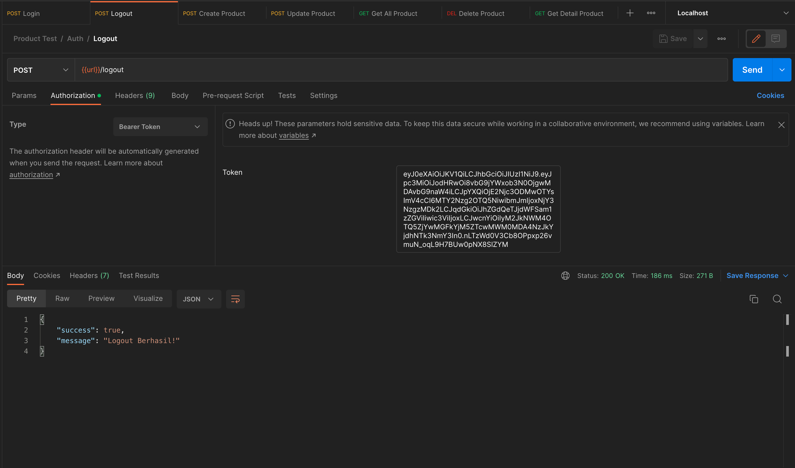The height and width of the screenshot is (468, 795).
Task: Click the blue Send button
Action: (752, 70)
